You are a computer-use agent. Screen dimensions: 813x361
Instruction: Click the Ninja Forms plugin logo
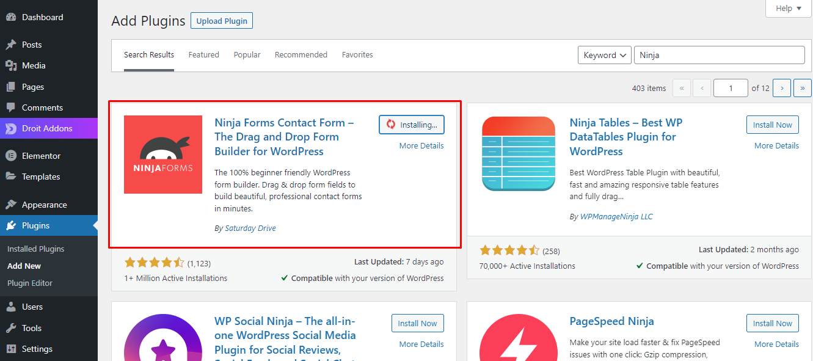click(163, 155)
